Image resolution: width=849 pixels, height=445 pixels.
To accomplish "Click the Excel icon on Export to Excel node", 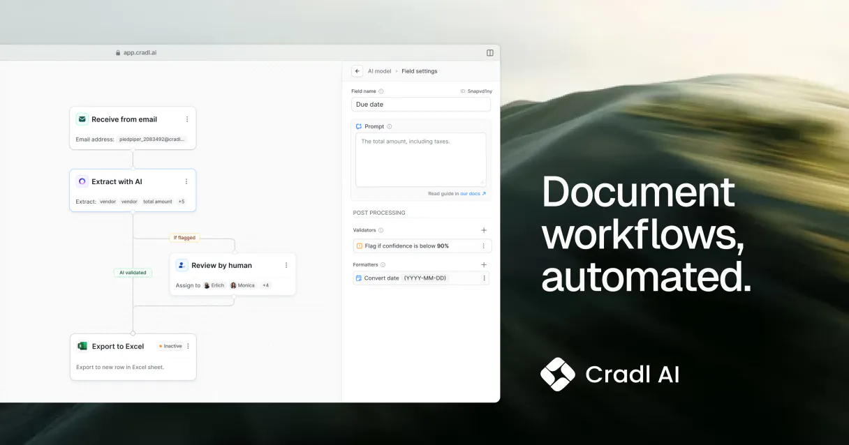I will [82, 345].
